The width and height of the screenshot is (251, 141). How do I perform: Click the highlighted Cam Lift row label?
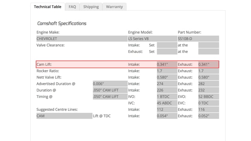tap(44, 64)
